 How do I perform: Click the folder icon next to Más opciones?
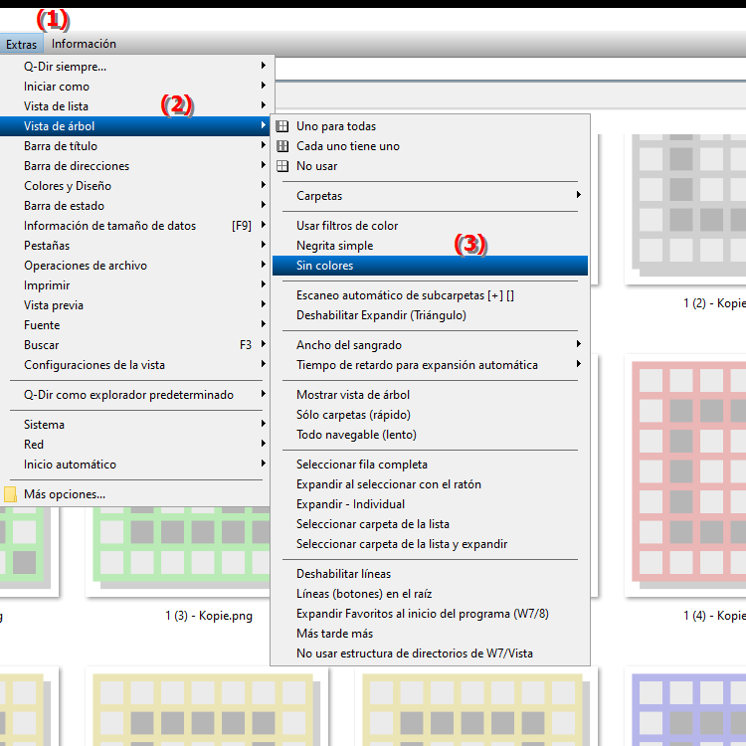point(10,494)
